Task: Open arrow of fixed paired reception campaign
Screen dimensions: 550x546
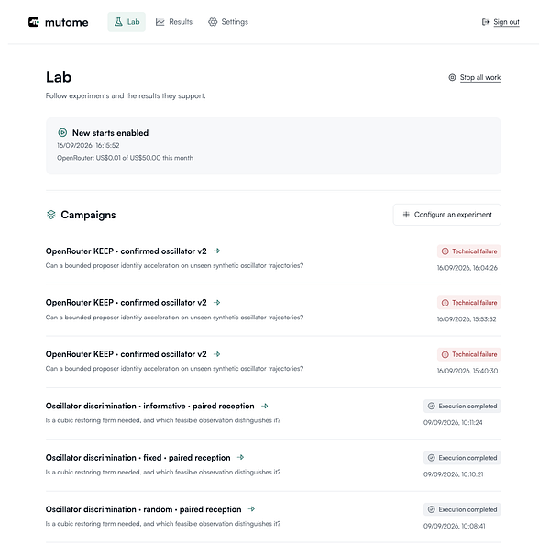Action: (x=240, y=457)
